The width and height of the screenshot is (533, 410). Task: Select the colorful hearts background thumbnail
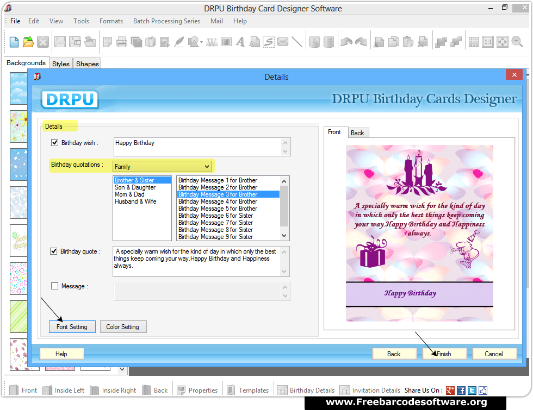pos(18,278)
